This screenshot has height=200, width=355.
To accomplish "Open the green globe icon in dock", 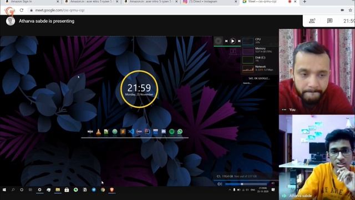I will [x=115, y=132].
